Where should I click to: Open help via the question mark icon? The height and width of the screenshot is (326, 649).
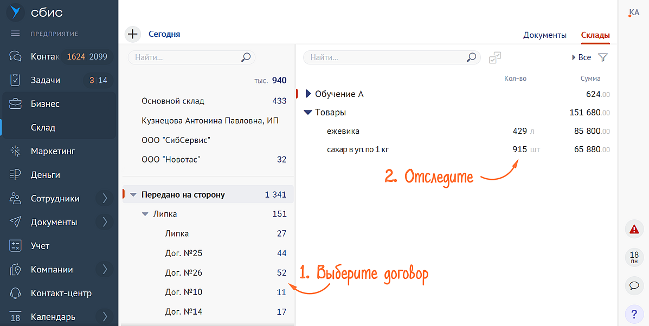[634, 314]
